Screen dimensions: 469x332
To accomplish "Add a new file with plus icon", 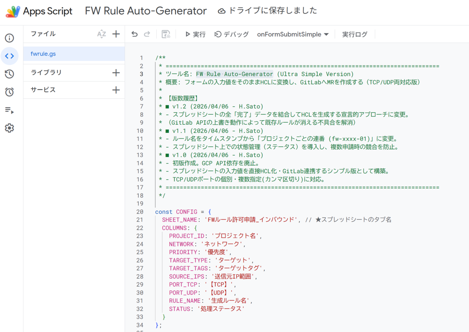I will (x=116, y=34).
